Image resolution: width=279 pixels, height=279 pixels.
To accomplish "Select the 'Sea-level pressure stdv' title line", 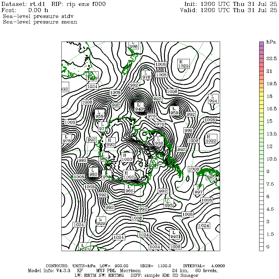I will point(38,16).
